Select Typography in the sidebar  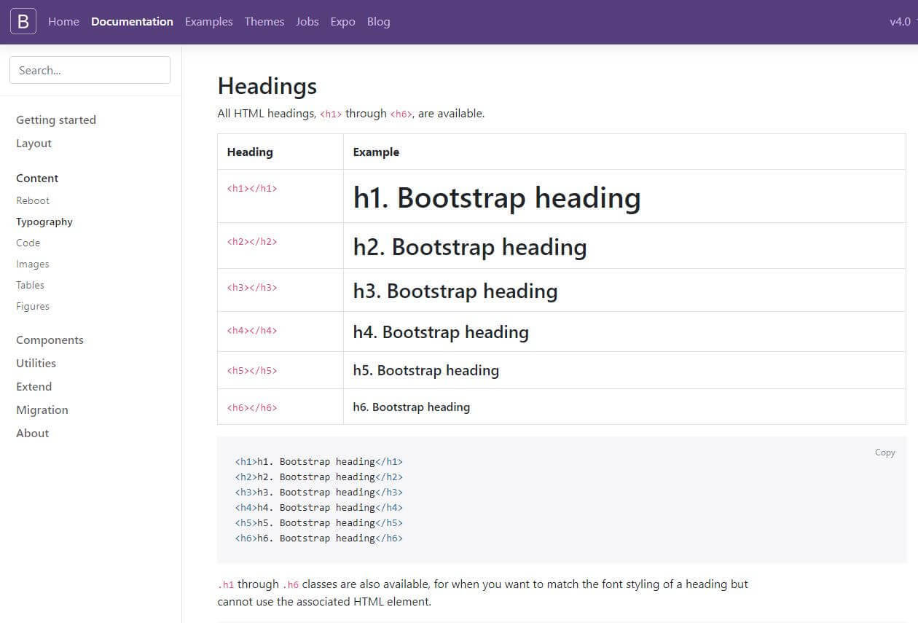(44, 222)
